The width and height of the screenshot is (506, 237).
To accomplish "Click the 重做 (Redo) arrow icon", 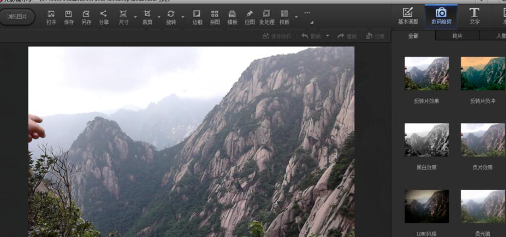I will click(341, 36).
